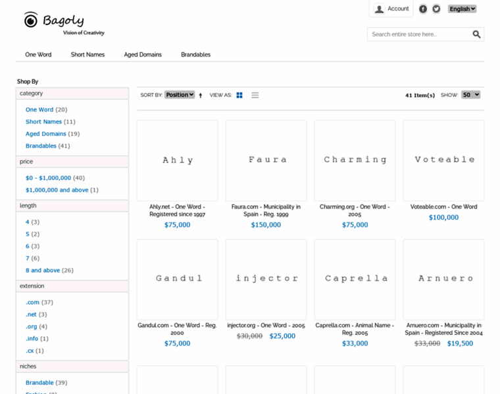Viewport: 500px width, 394px height.
Task: Open the Twitter page icon
Action: [x=436, y=9]
